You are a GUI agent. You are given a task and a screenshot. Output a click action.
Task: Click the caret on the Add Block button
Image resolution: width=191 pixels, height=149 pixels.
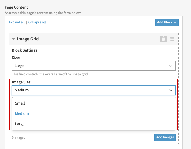[175, 22]
